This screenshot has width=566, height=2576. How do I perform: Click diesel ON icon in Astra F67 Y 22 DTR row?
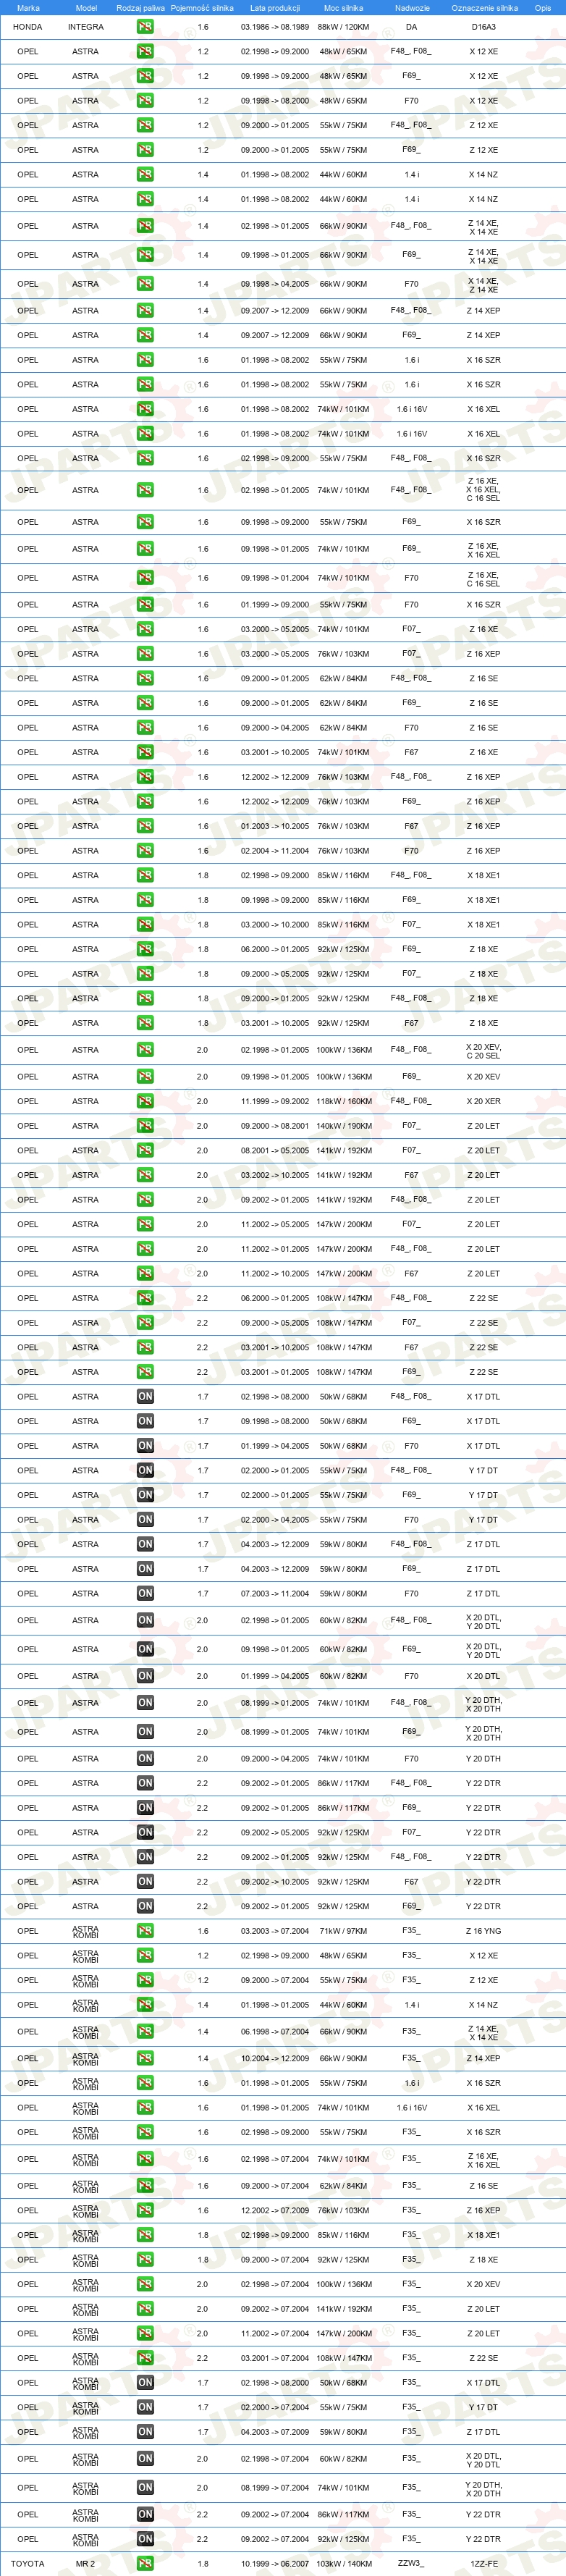pos(145,1881)
